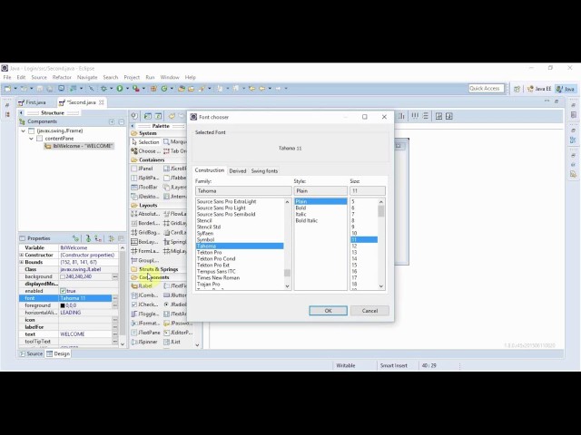Click Expand All icon in Components header
The image size is (581, 435).
point(112,121)
